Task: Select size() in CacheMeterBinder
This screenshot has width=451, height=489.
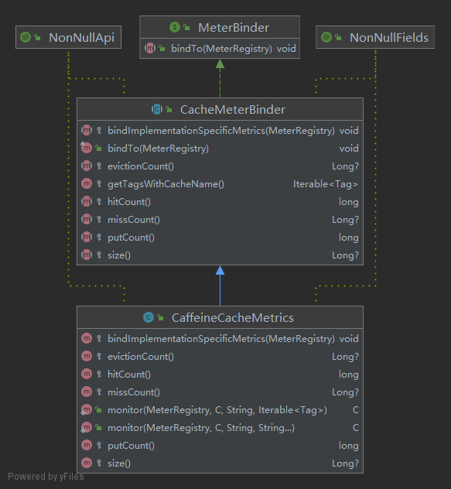Action: [220, 255]
